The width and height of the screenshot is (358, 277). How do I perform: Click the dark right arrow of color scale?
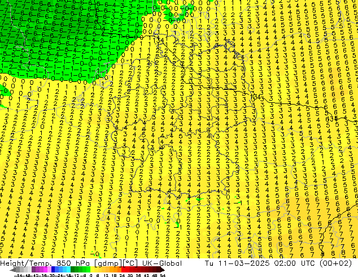pyautogui.click(x=162, y=270)
